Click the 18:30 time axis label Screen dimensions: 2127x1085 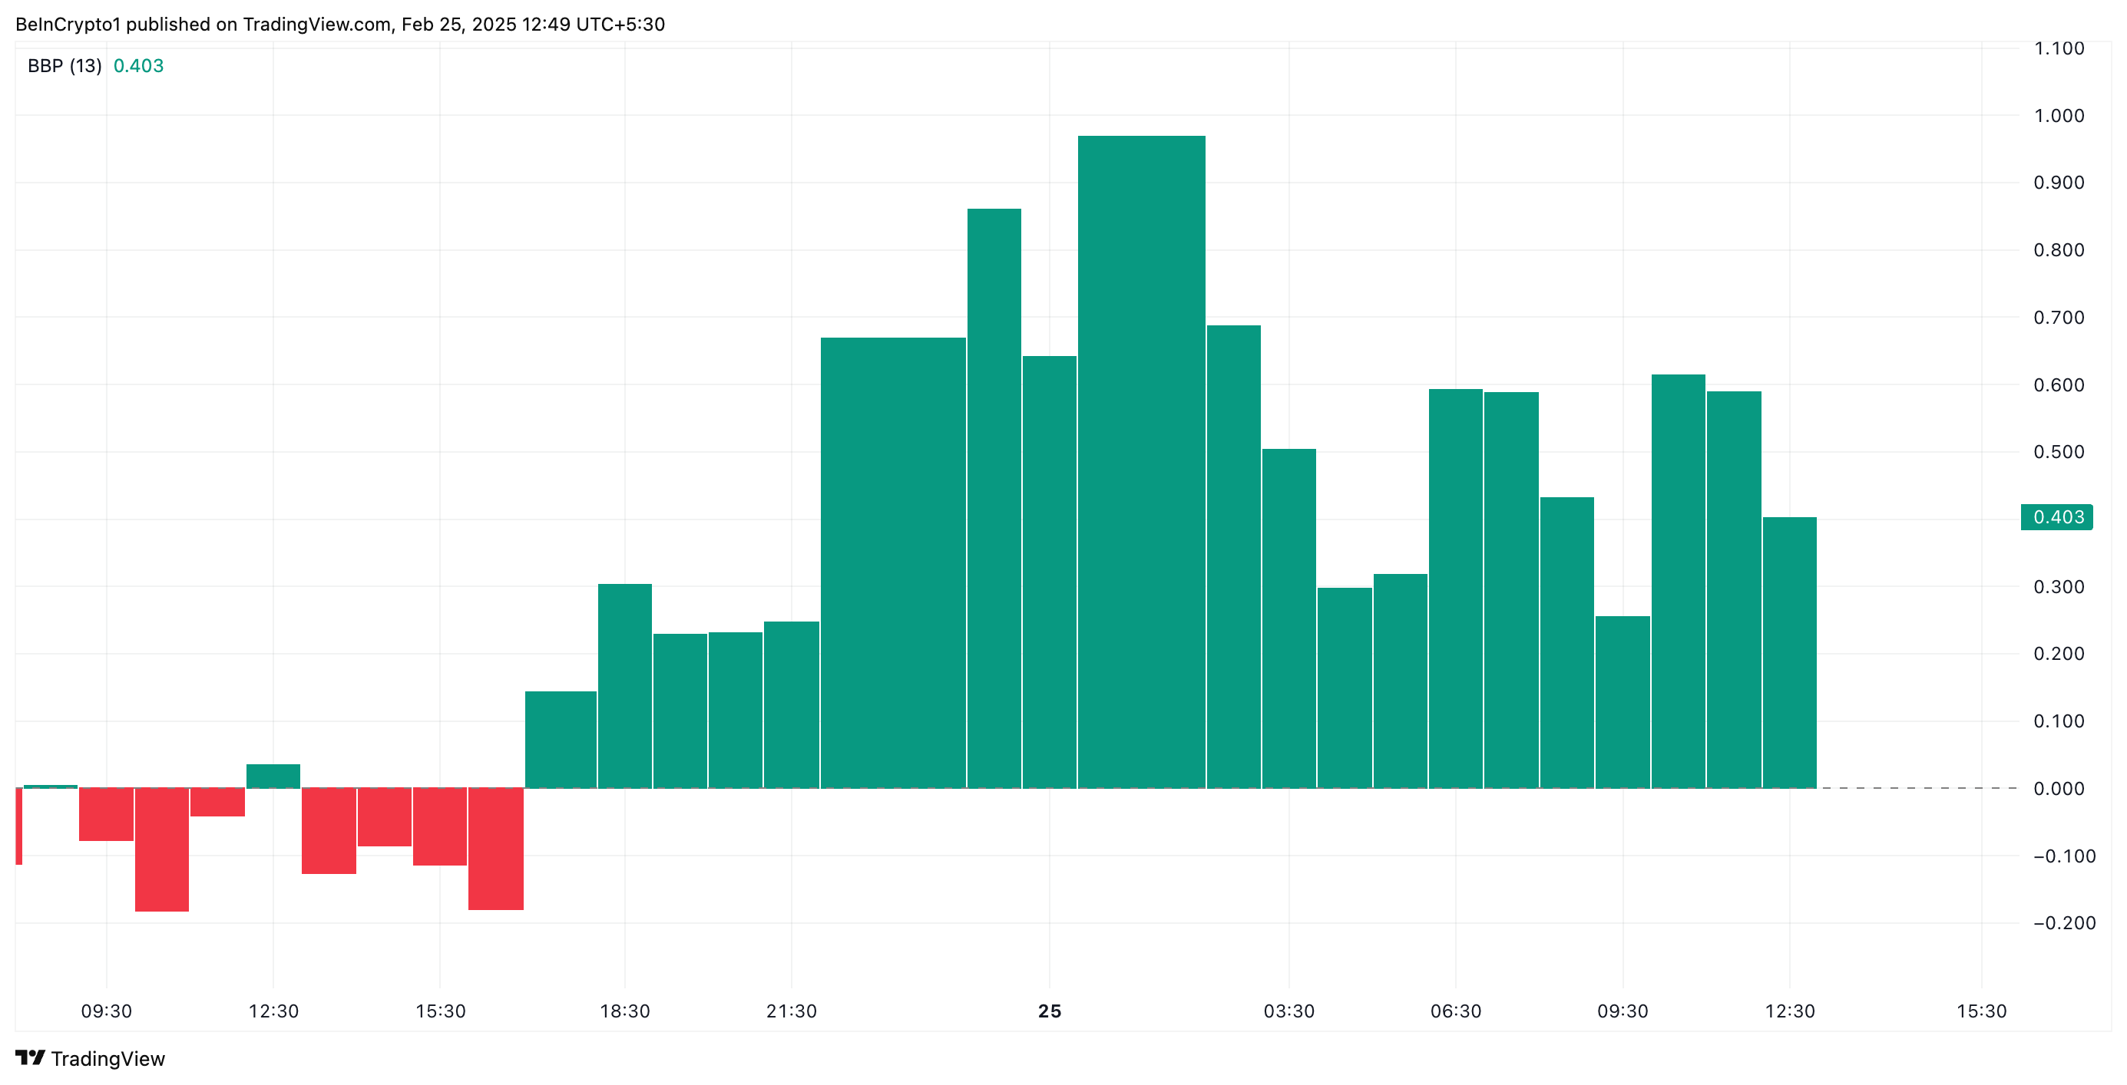point(624,1011)
